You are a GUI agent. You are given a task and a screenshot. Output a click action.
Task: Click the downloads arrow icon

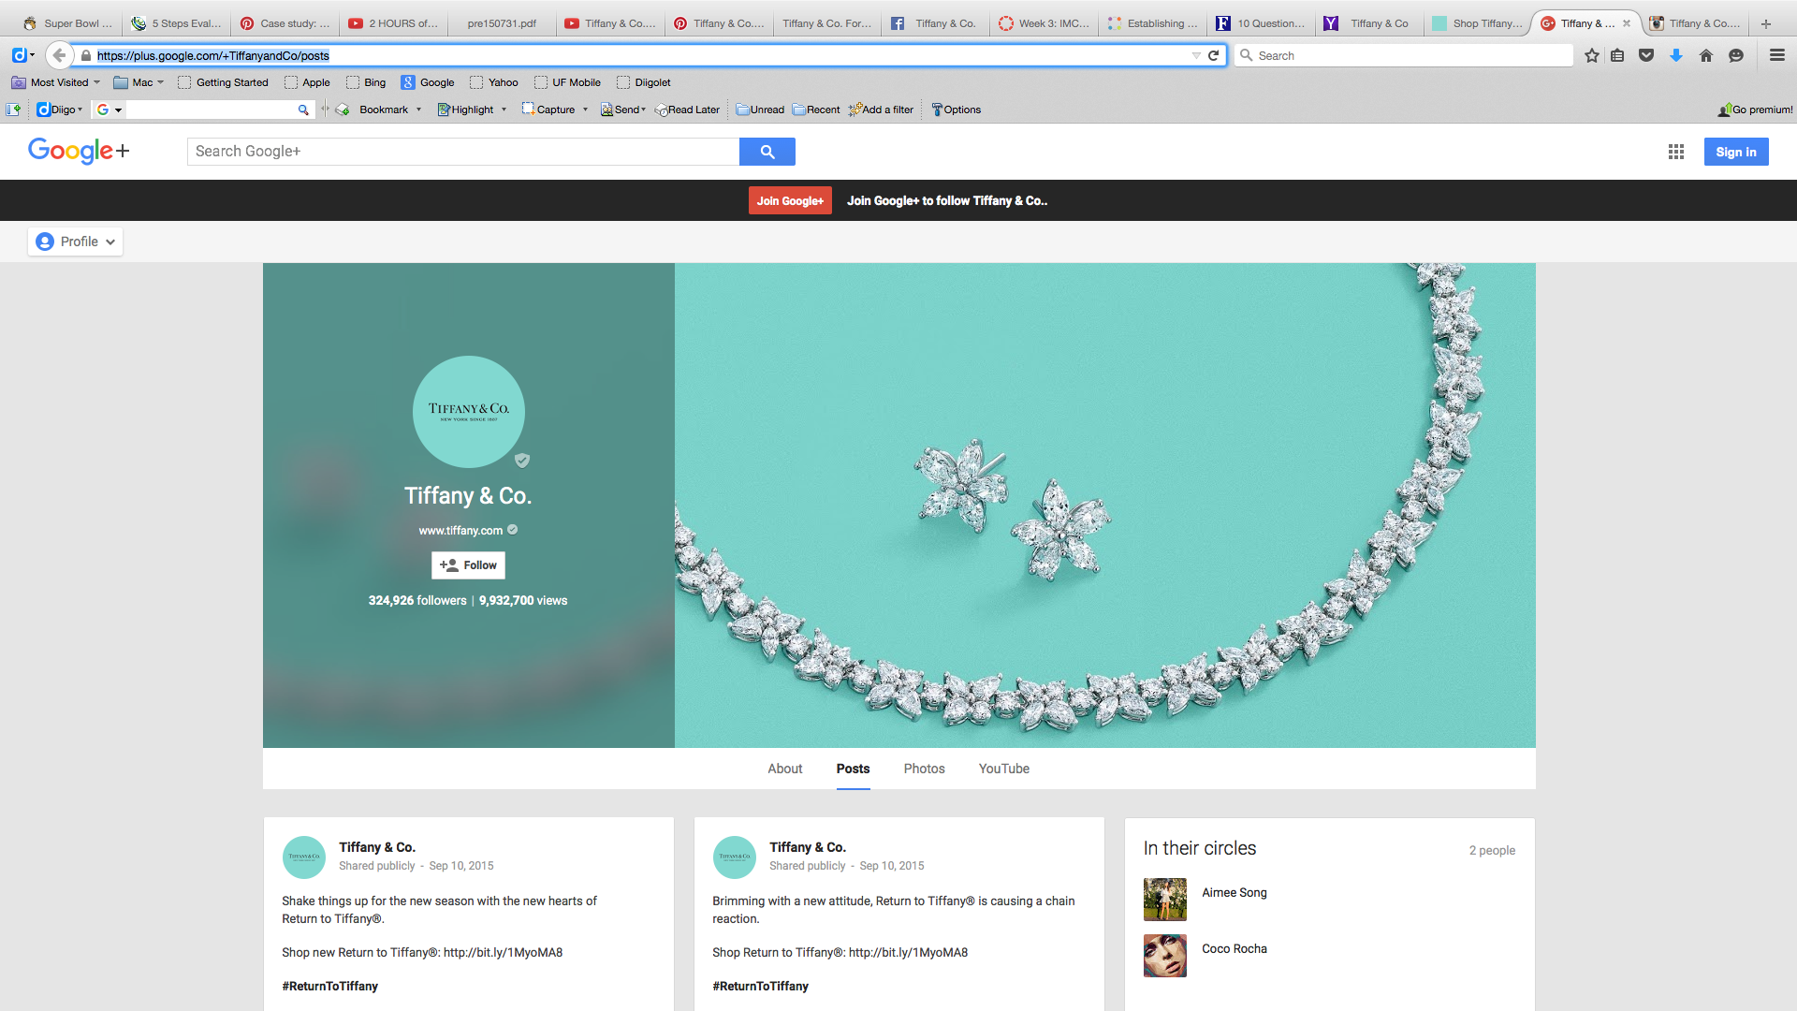click(x=1676, y=55)
